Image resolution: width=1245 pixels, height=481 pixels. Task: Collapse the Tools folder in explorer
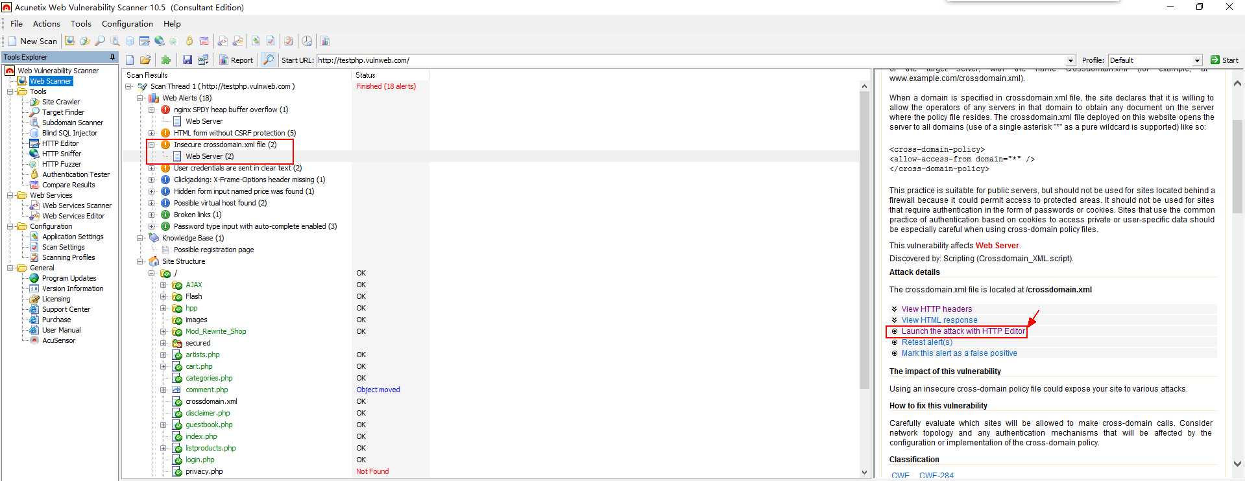(x=10, y=91)
